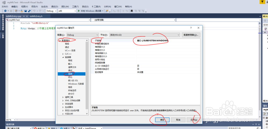This screenshot has width=268, height=129.
Task: Click the 窗口 (/SUBSYSTEM:WINDOWS) value
Action: [x=153, y=41]
